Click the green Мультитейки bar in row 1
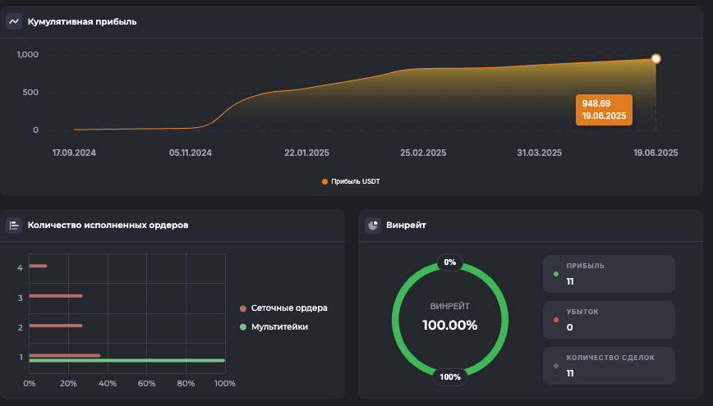Screen dimensions: 713x406 tap(127, 360)
